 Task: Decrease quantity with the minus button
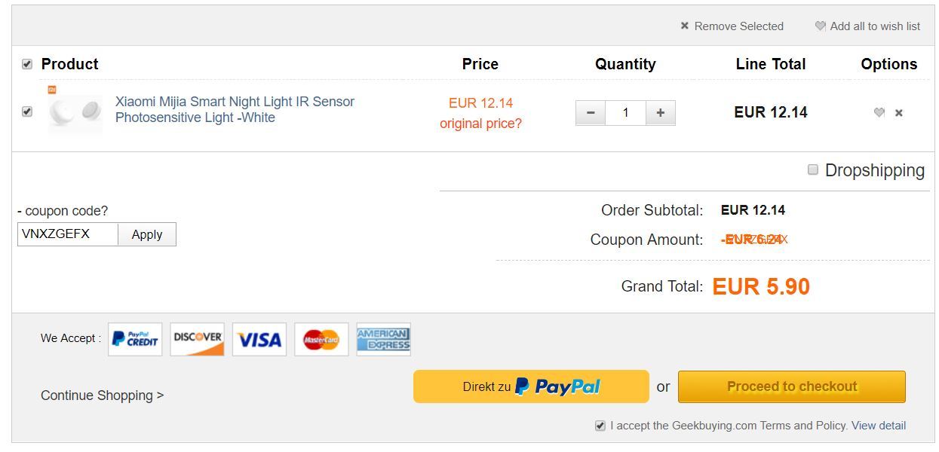point(591,113)
